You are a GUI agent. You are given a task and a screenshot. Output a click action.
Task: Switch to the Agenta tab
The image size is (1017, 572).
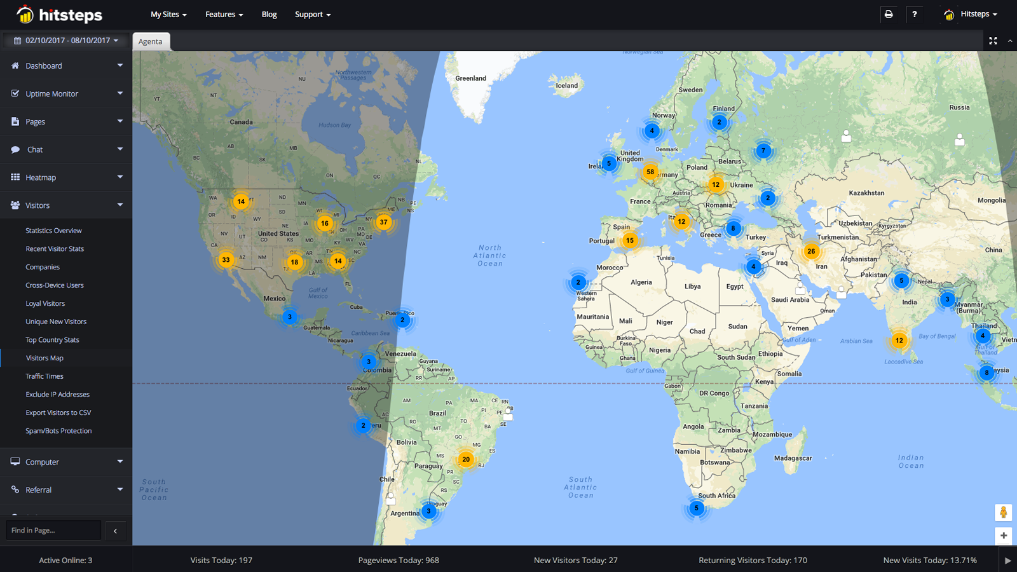151,41
